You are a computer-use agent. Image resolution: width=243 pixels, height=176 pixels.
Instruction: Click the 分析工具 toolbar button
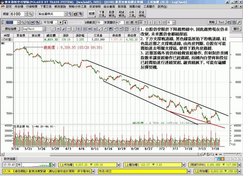tap(132, 14)
